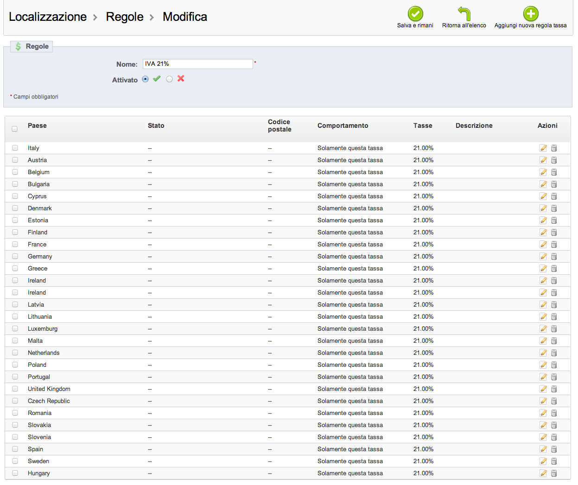Delete the Spain rule trash icon
The image size is (578, 485).
[x=554, y=449]
